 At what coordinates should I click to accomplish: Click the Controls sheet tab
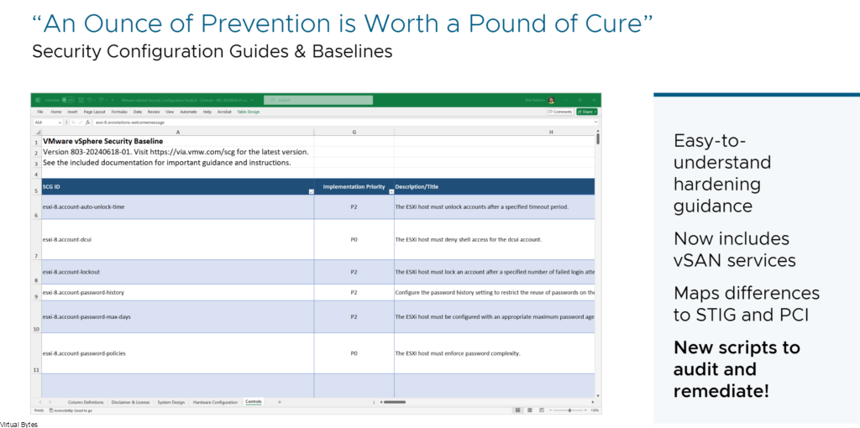tap(254, 402)
